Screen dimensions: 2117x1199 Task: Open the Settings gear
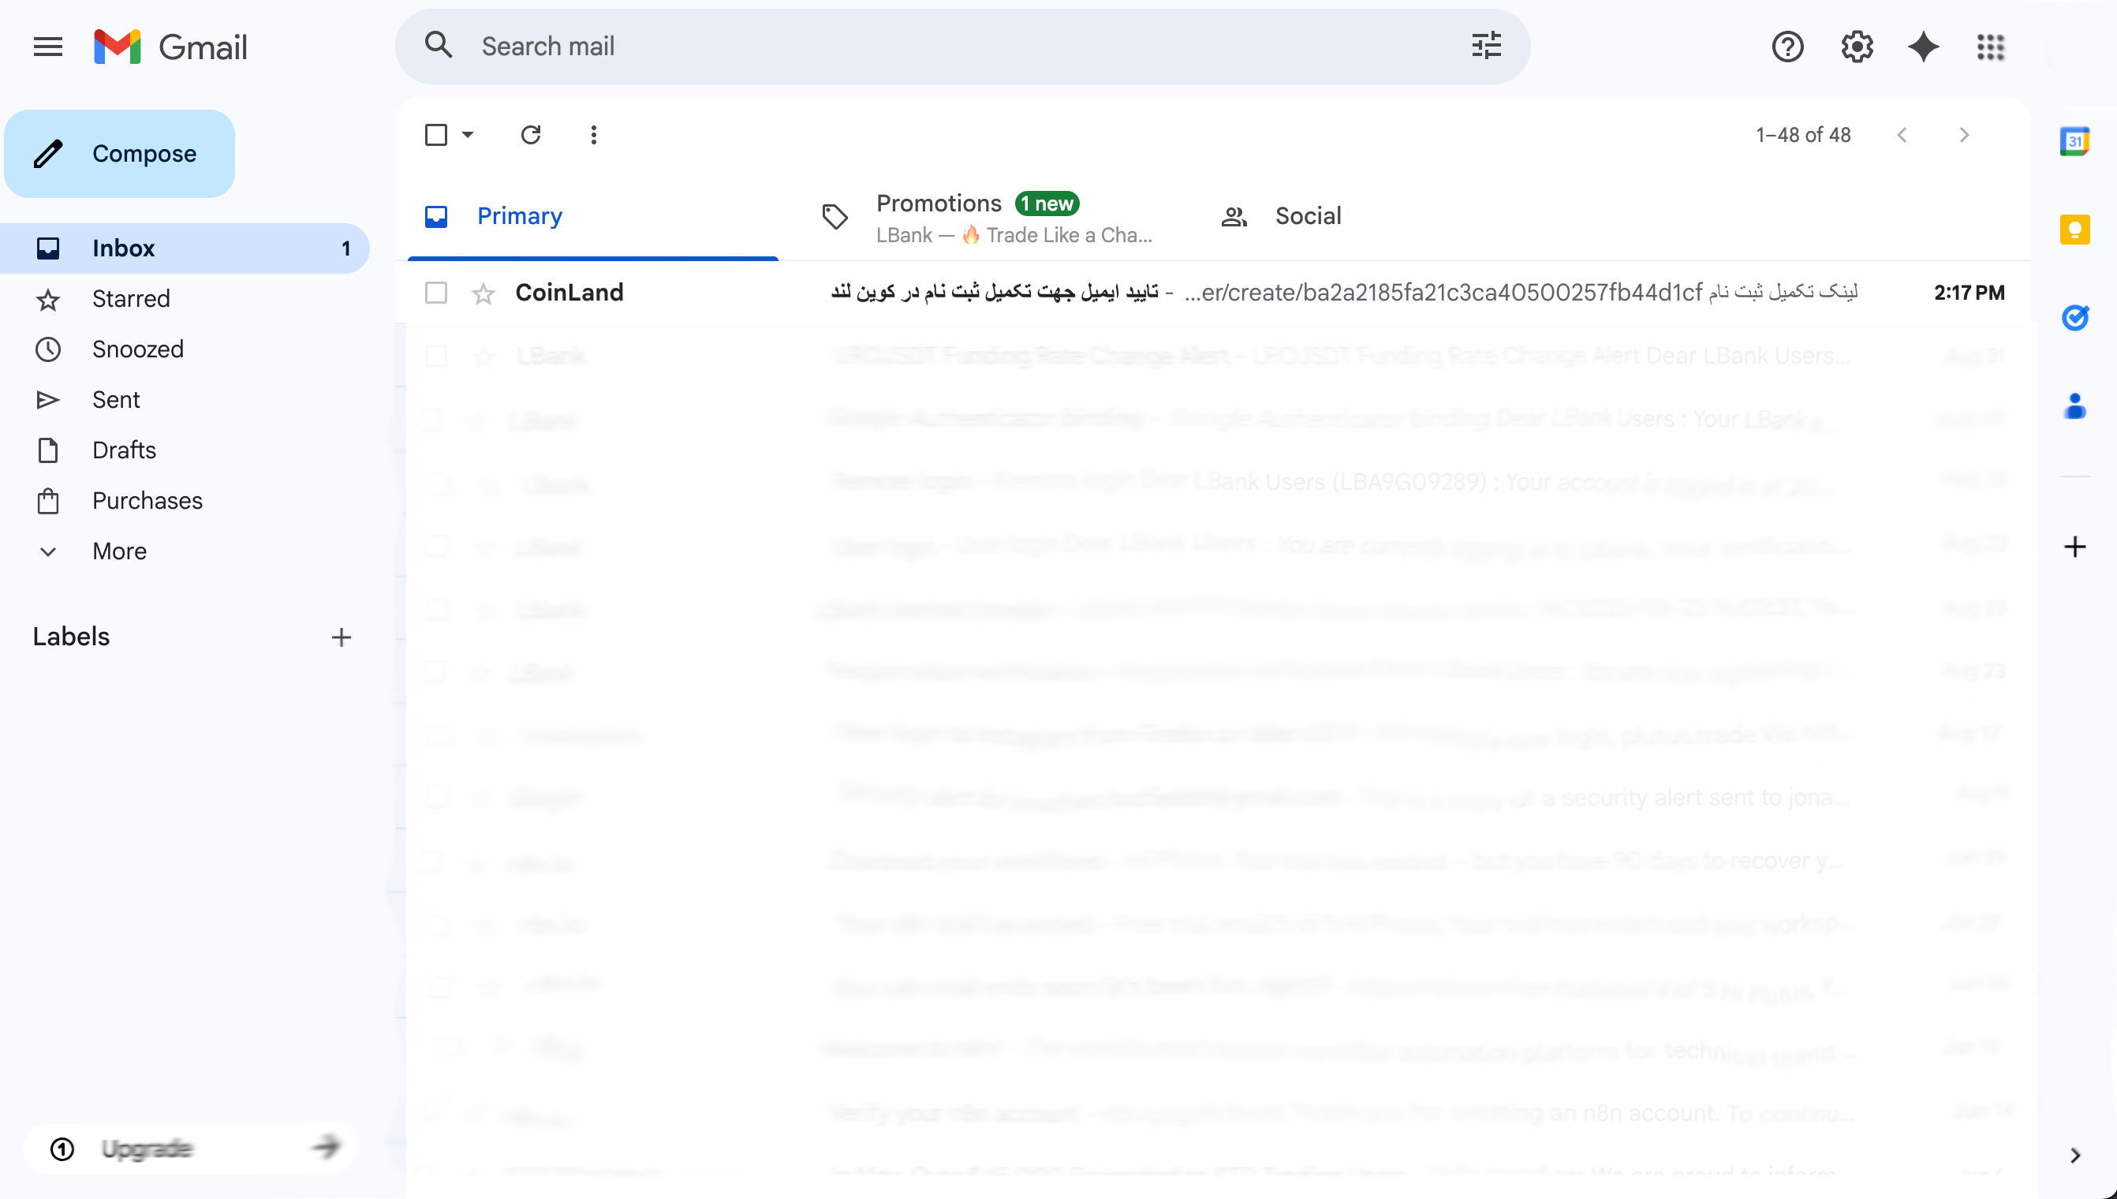tap(1857, 47)
